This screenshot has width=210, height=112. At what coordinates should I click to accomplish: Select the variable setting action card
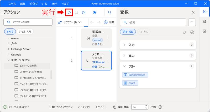96,38
